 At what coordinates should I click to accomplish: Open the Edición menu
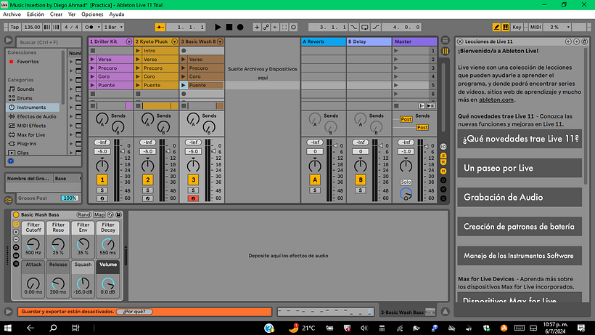pyautogui.click(x=36, y=14)
